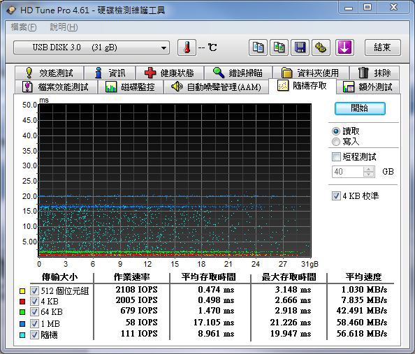
Task: Open the 錯誤掃瞄 magnifier tab
Action: [238, 73]
